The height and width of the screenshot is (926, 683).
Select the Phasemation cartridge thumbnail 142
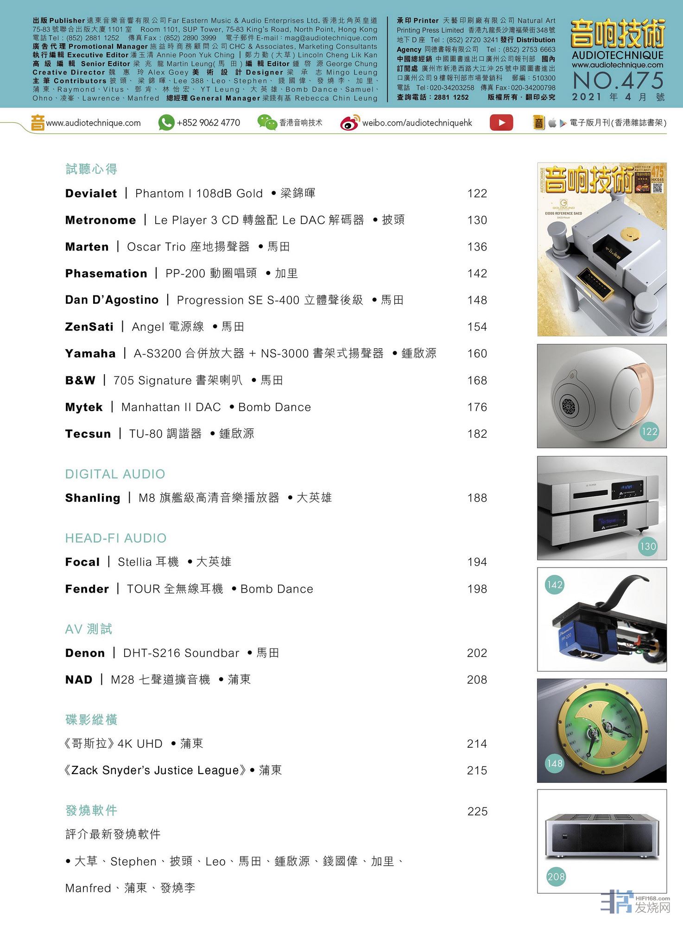pos(601,619)
